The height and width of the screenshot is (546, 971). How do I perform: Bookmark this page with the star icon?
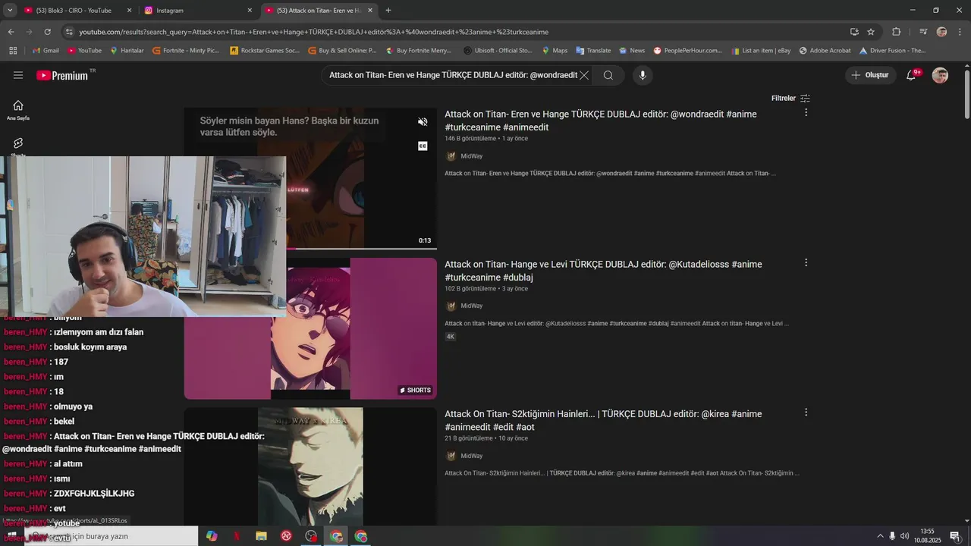(871, 32)
